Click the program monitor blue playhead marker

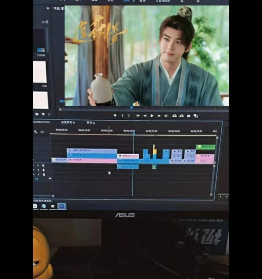click(132, 108)
